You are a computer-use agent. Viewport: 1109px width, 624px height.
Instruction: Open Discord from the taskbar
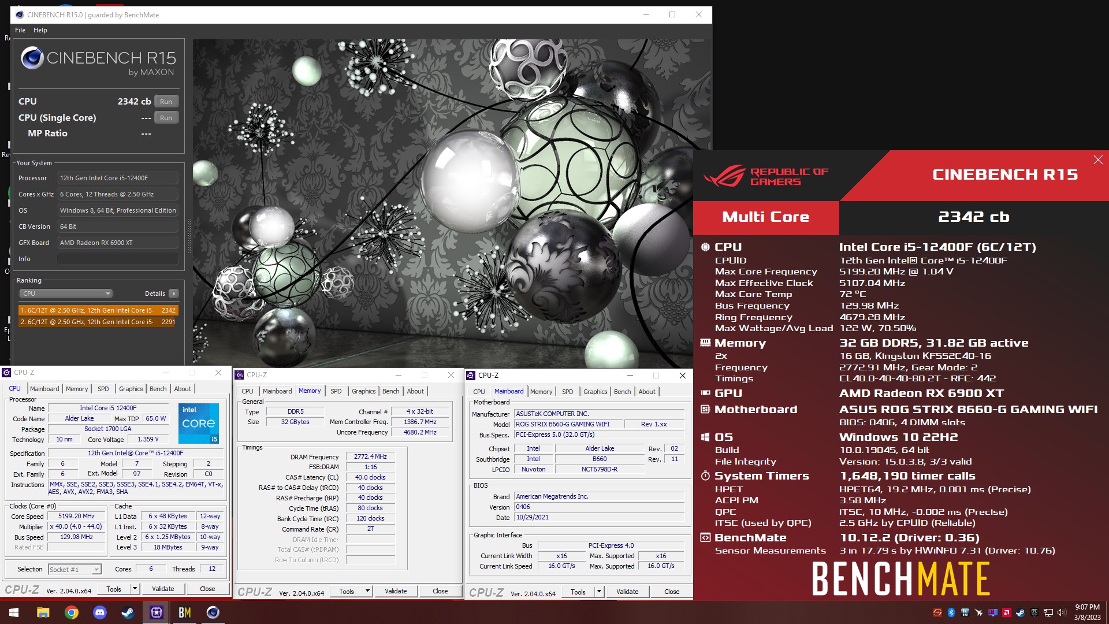click(100, 612)
